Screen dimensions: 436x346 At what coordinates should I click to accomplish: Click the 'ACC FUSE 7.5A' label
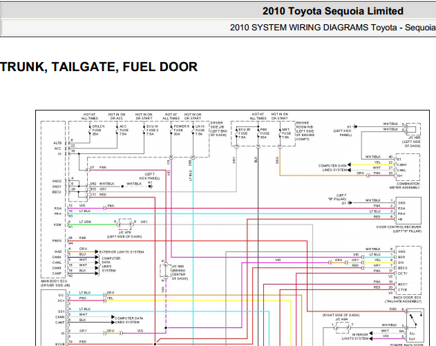(x=124, y=130)
